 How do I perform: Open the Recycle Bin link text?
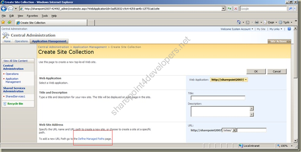click(15, 103)
